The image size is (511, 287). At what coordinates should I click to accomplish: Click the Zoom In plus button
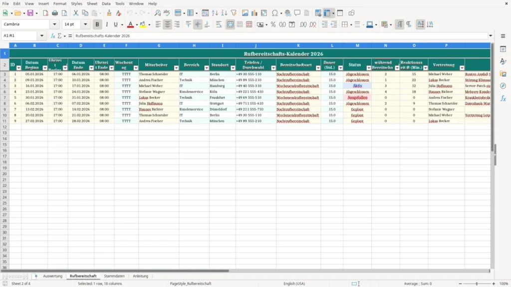494,284
